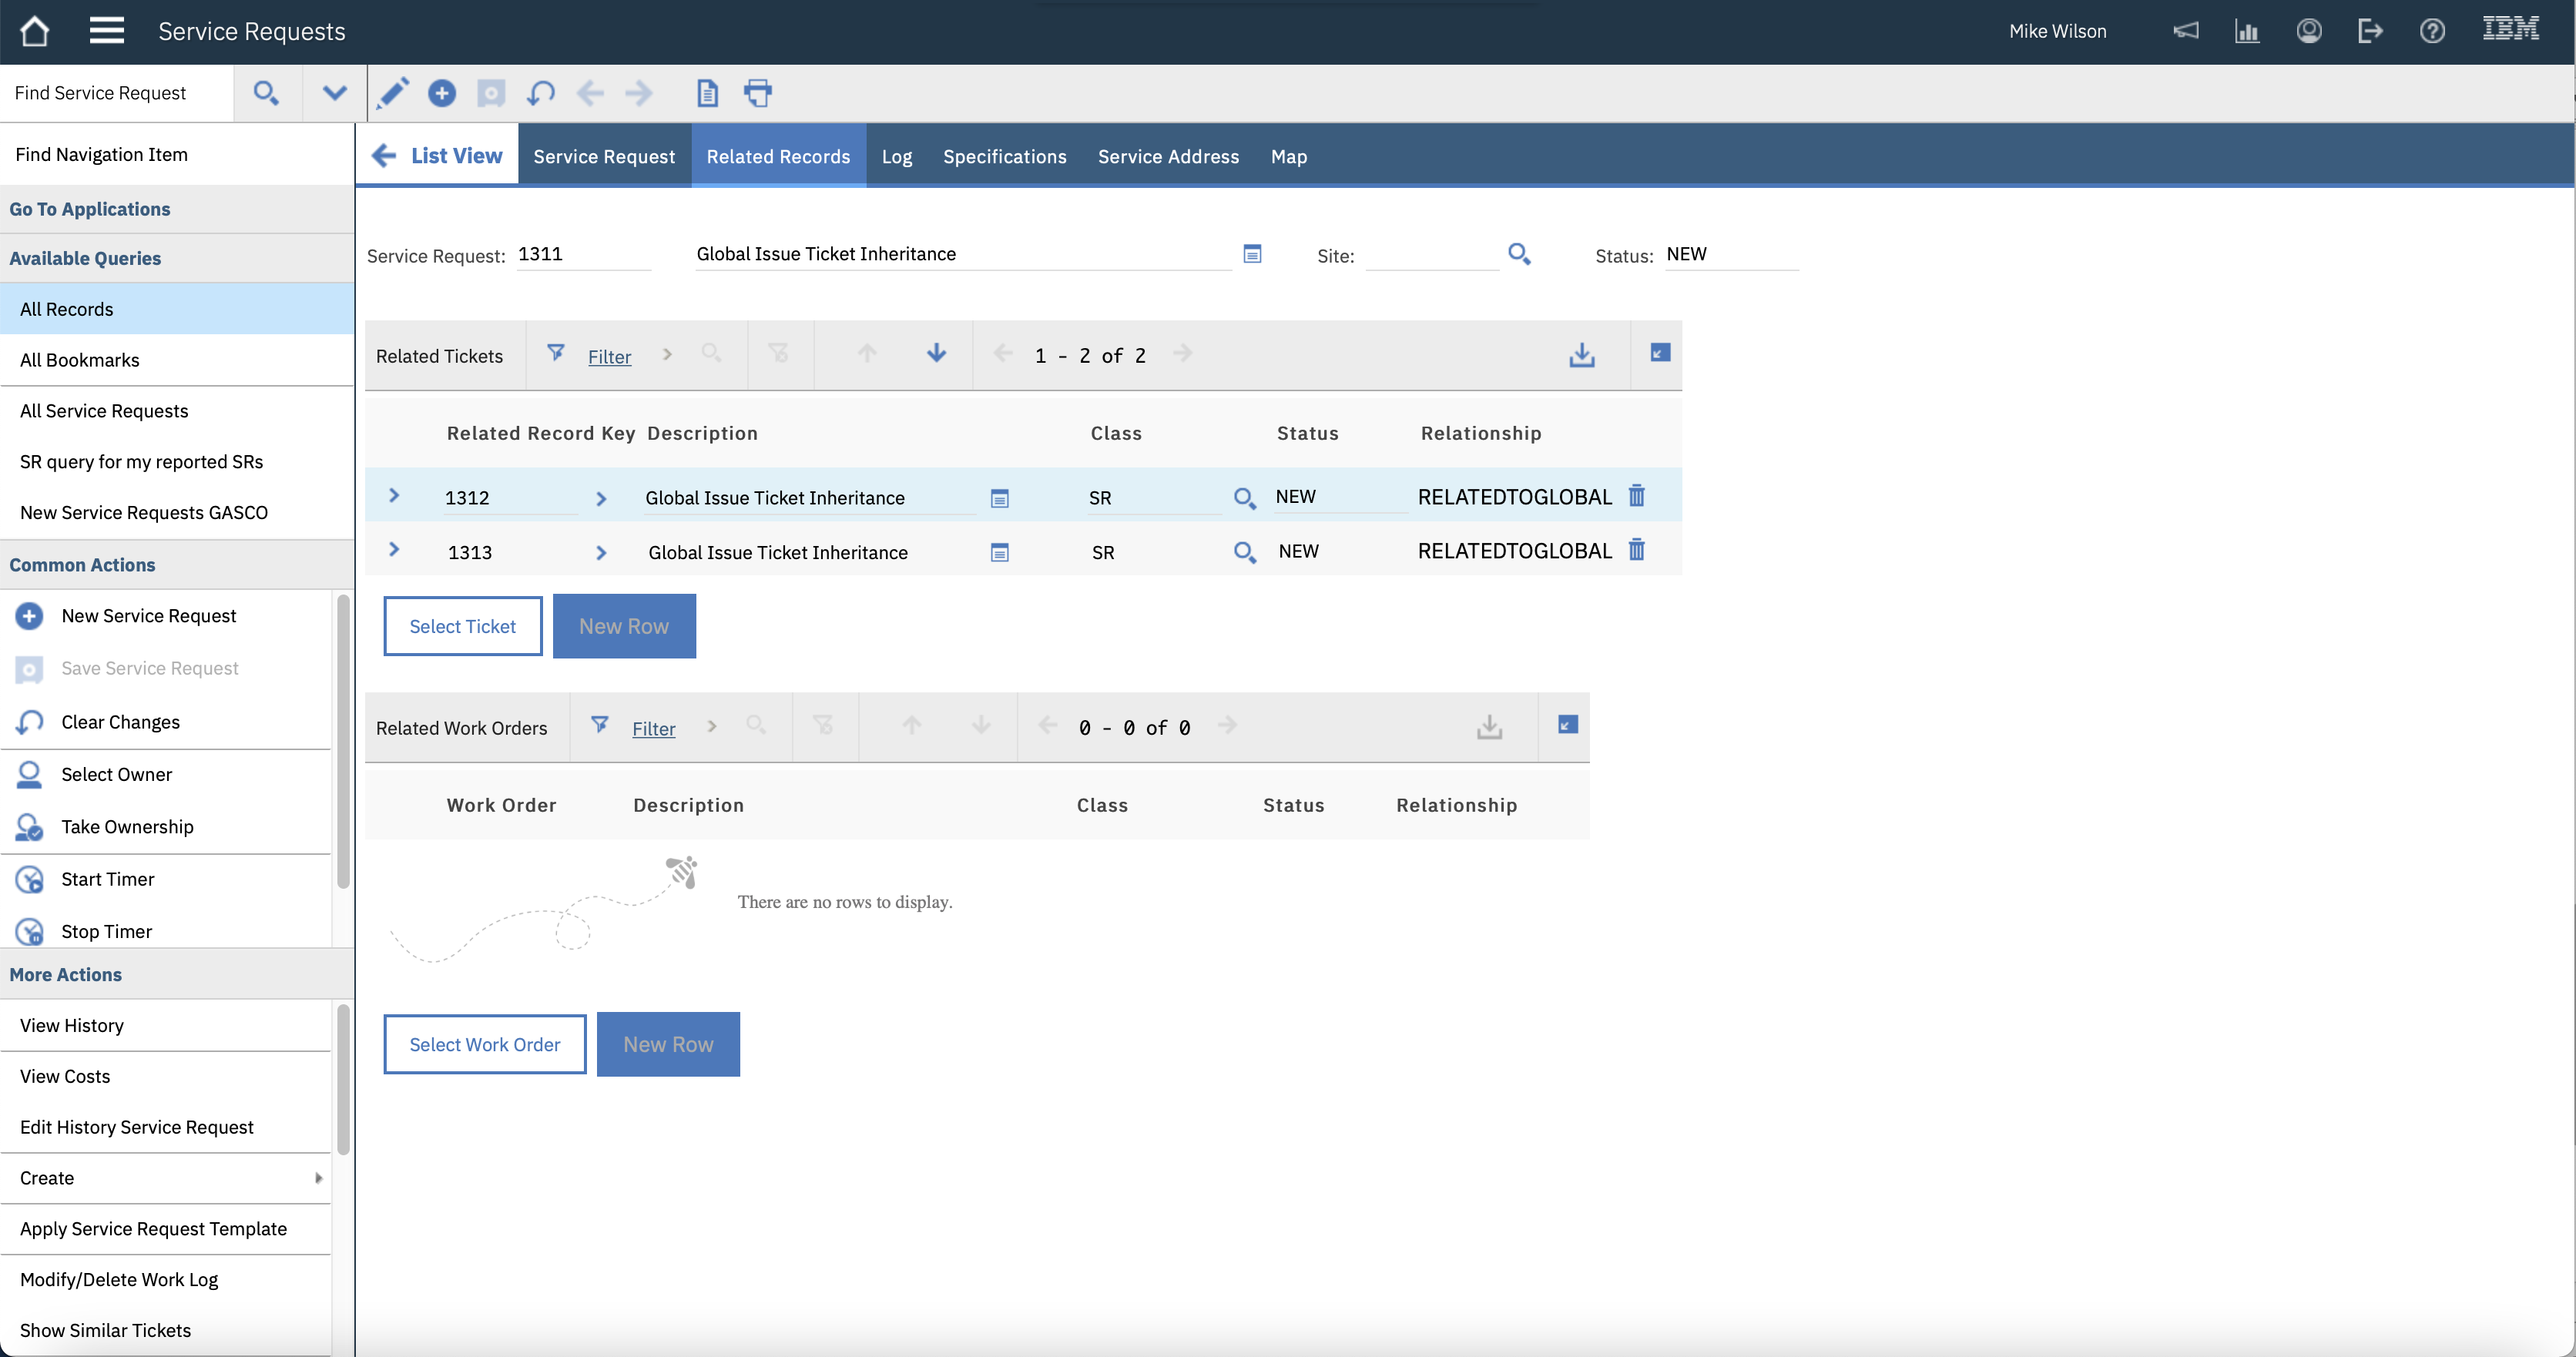2576x1357 pixels.
Task: Open the Service Address tab
Action: pyautogui.click(x=1168, y=156)
